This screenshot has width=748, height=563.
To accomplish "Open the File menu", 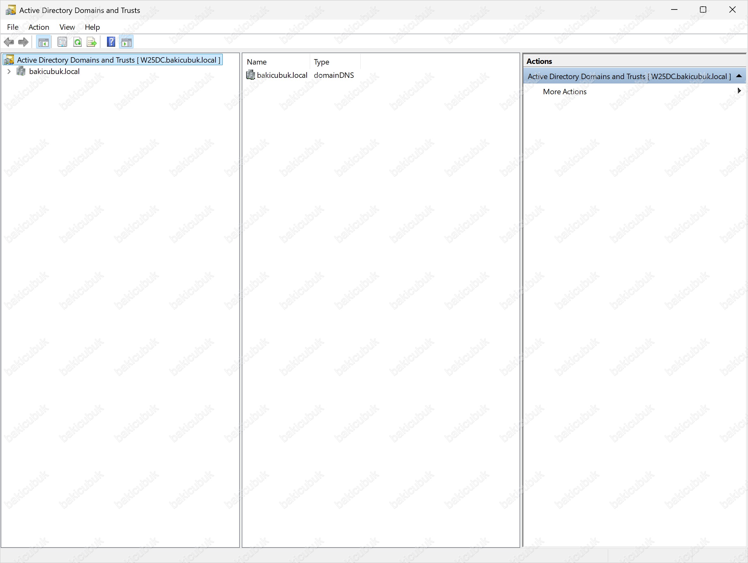I will [13, 27].
